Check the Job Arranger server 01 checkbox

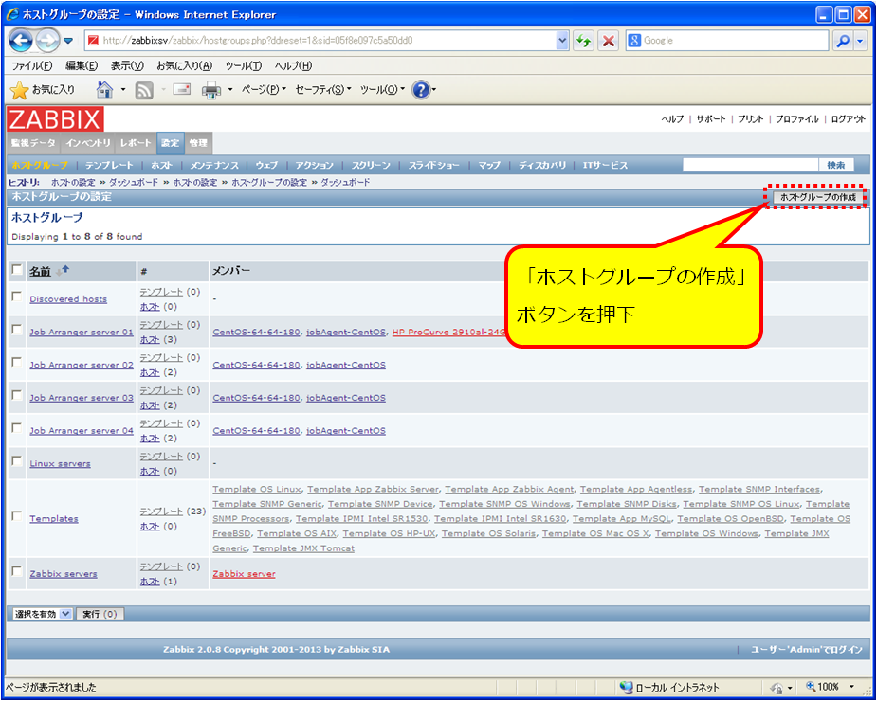[x=17, y=330]
